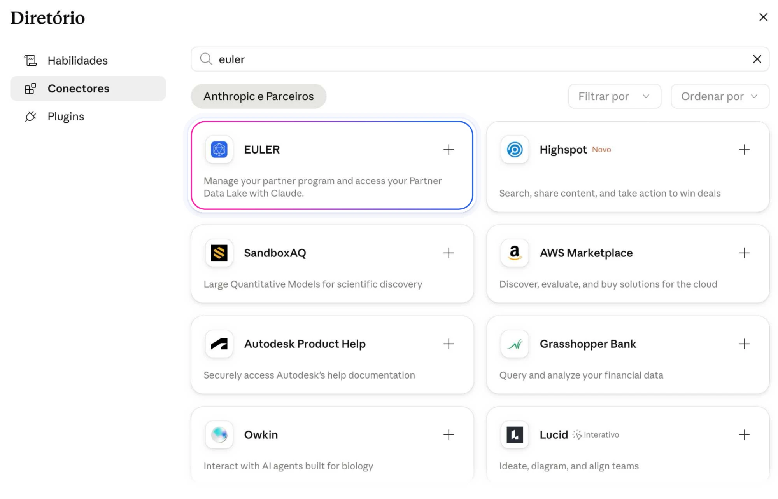Add the EULER connector with plus icon

point(449,150)
